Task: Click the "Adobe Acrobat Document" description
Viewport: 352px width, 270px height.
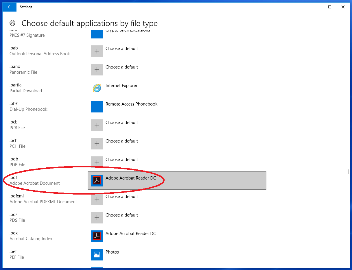Action: click(x=35, y=183)
